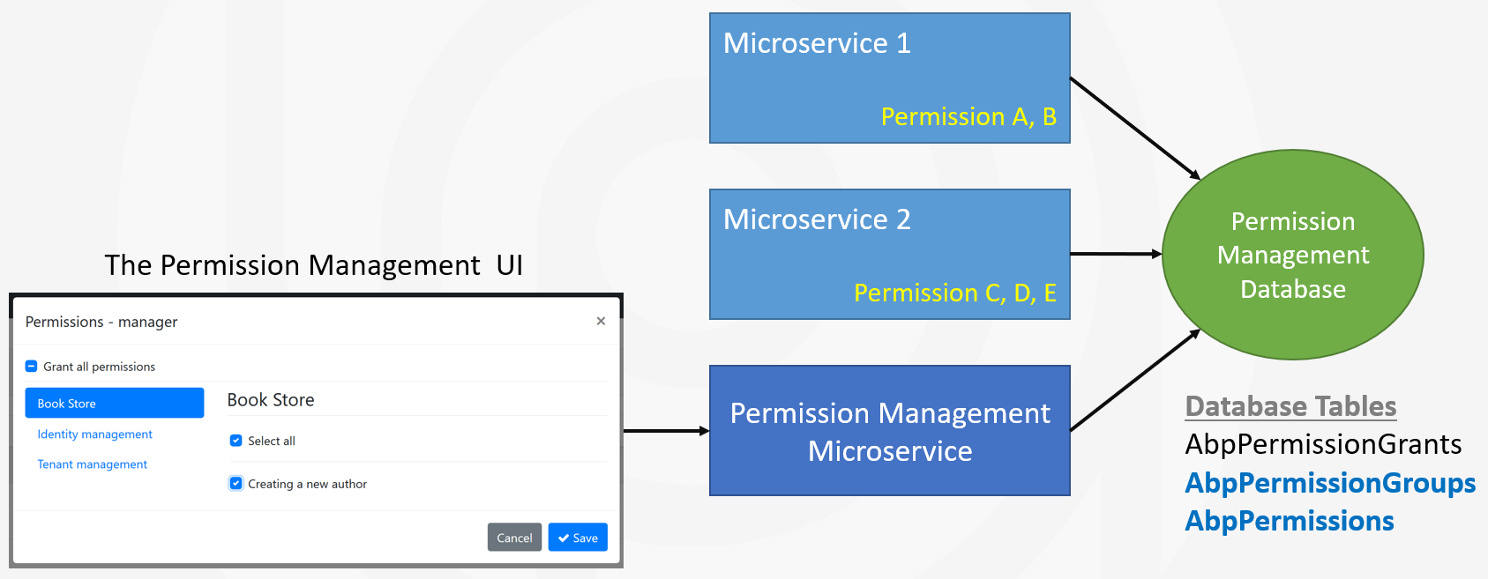Click the Save button
The width and height of the screenshot is (1488, 579).
(578, 538)
